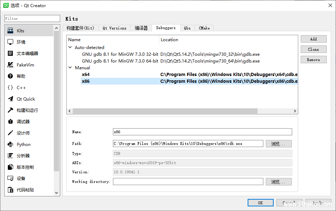Focus the Working directory input field

(188, 182)
